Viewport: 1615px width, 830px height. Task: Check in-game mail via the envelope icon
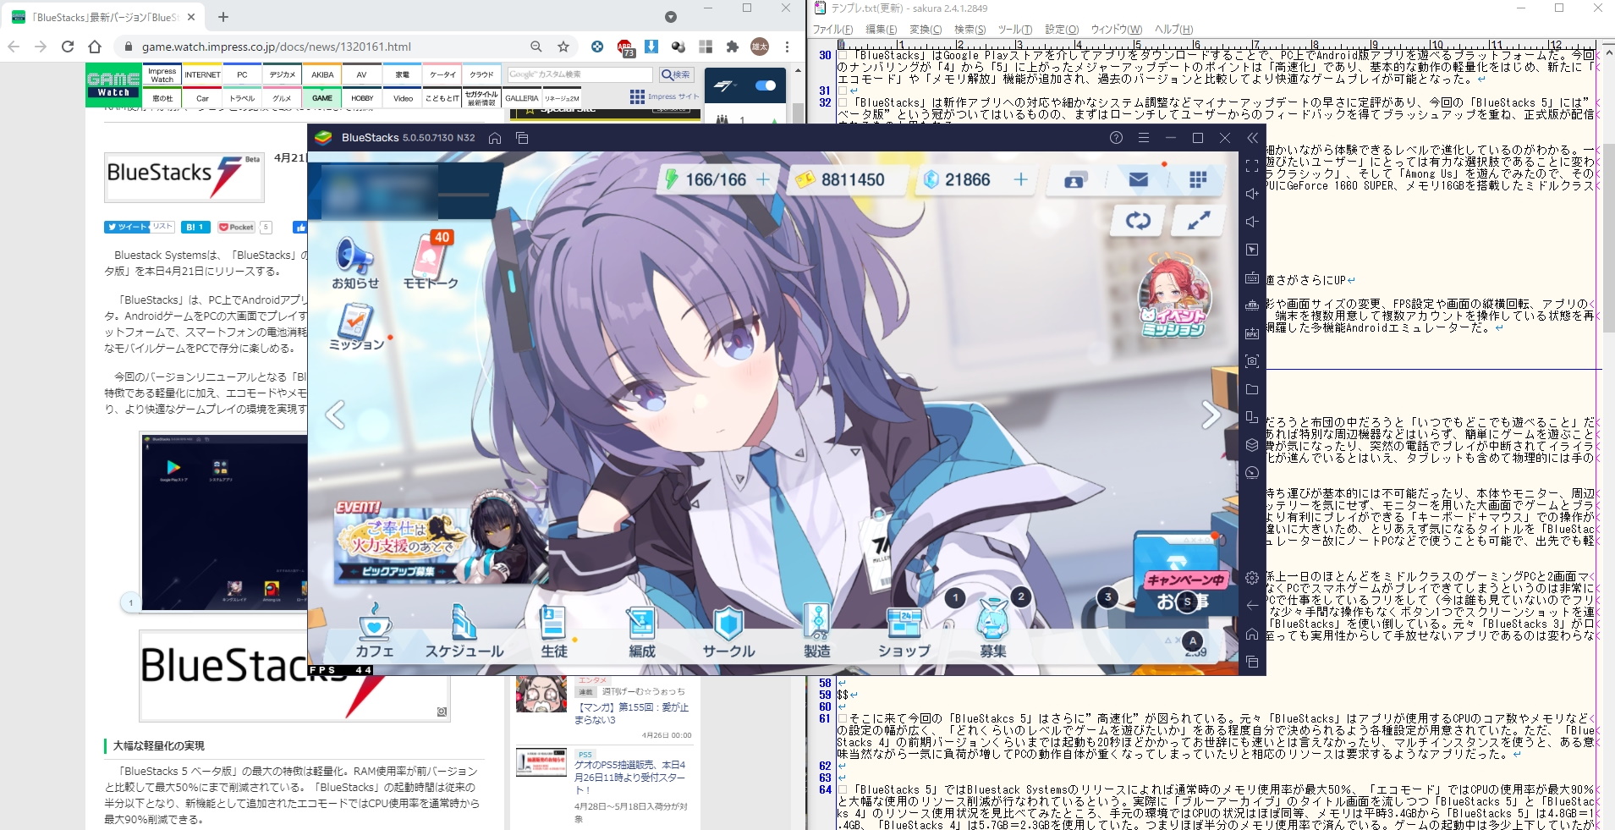(1140, 179)
